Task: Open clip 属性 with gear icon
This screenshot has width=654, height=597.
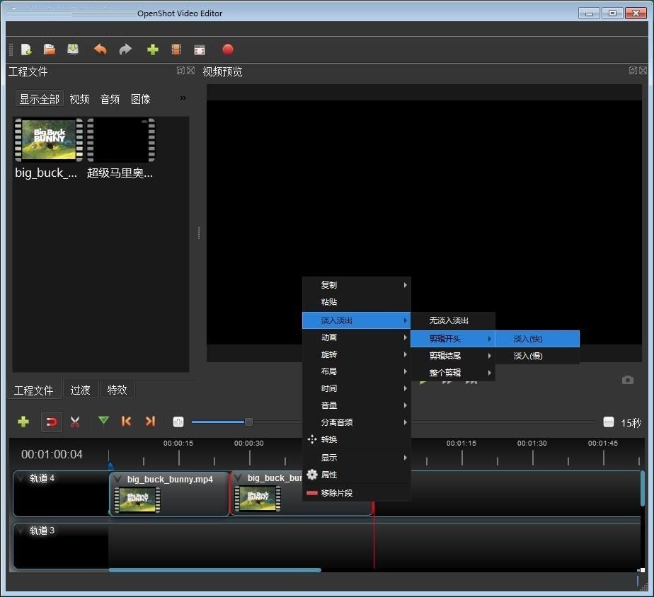Action: pos(356,475)
